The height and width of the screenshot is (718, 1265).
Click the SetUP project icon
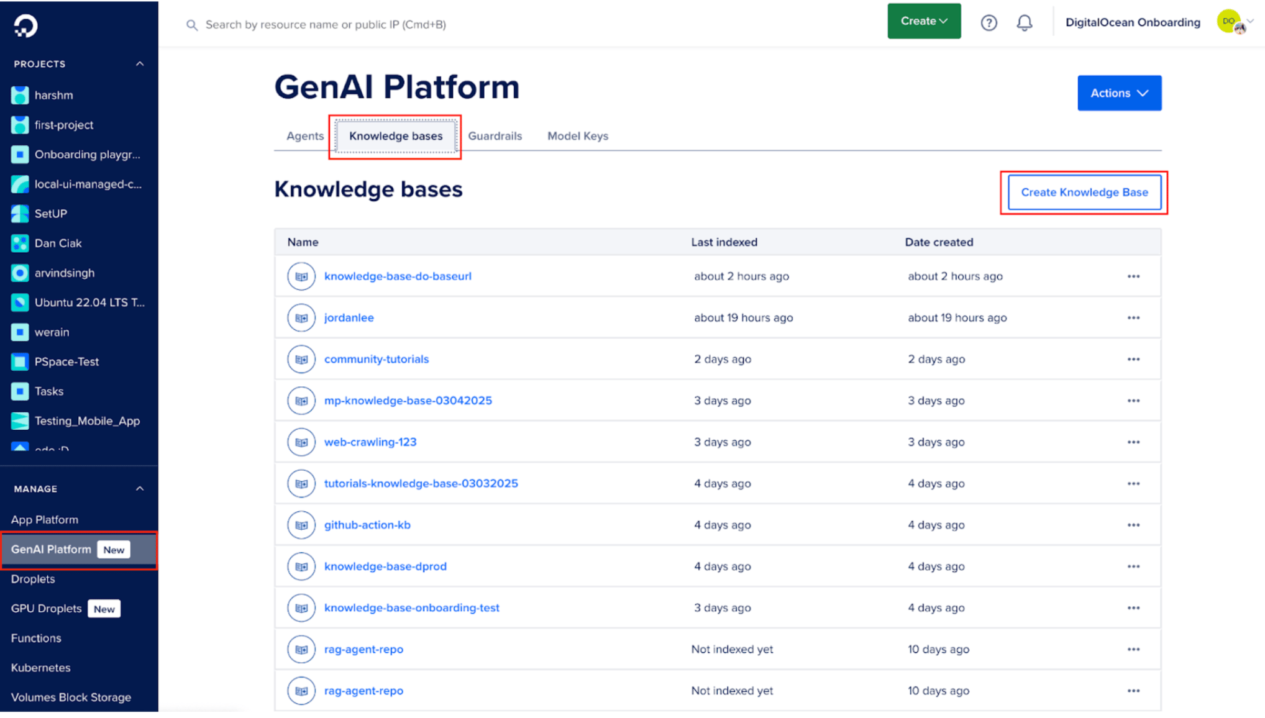(20, 214)
